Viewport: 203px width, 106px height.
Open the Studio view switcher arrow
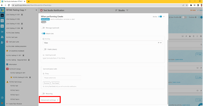click(127, 10)
